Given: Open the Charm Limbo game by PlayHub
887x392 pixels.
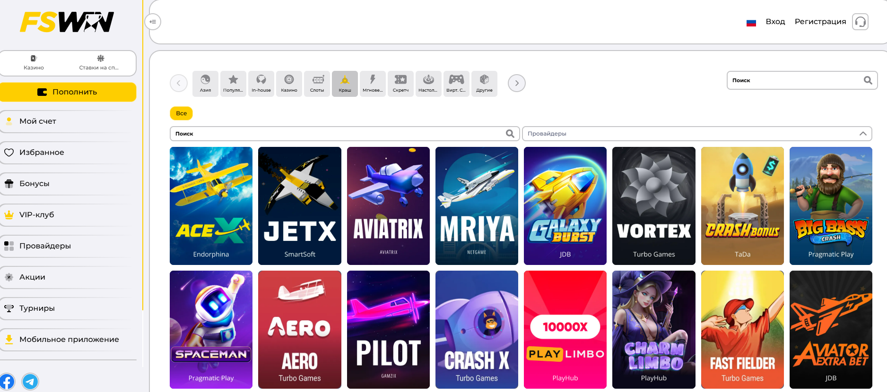Looking at the screenshot, I should click(654, 330).
